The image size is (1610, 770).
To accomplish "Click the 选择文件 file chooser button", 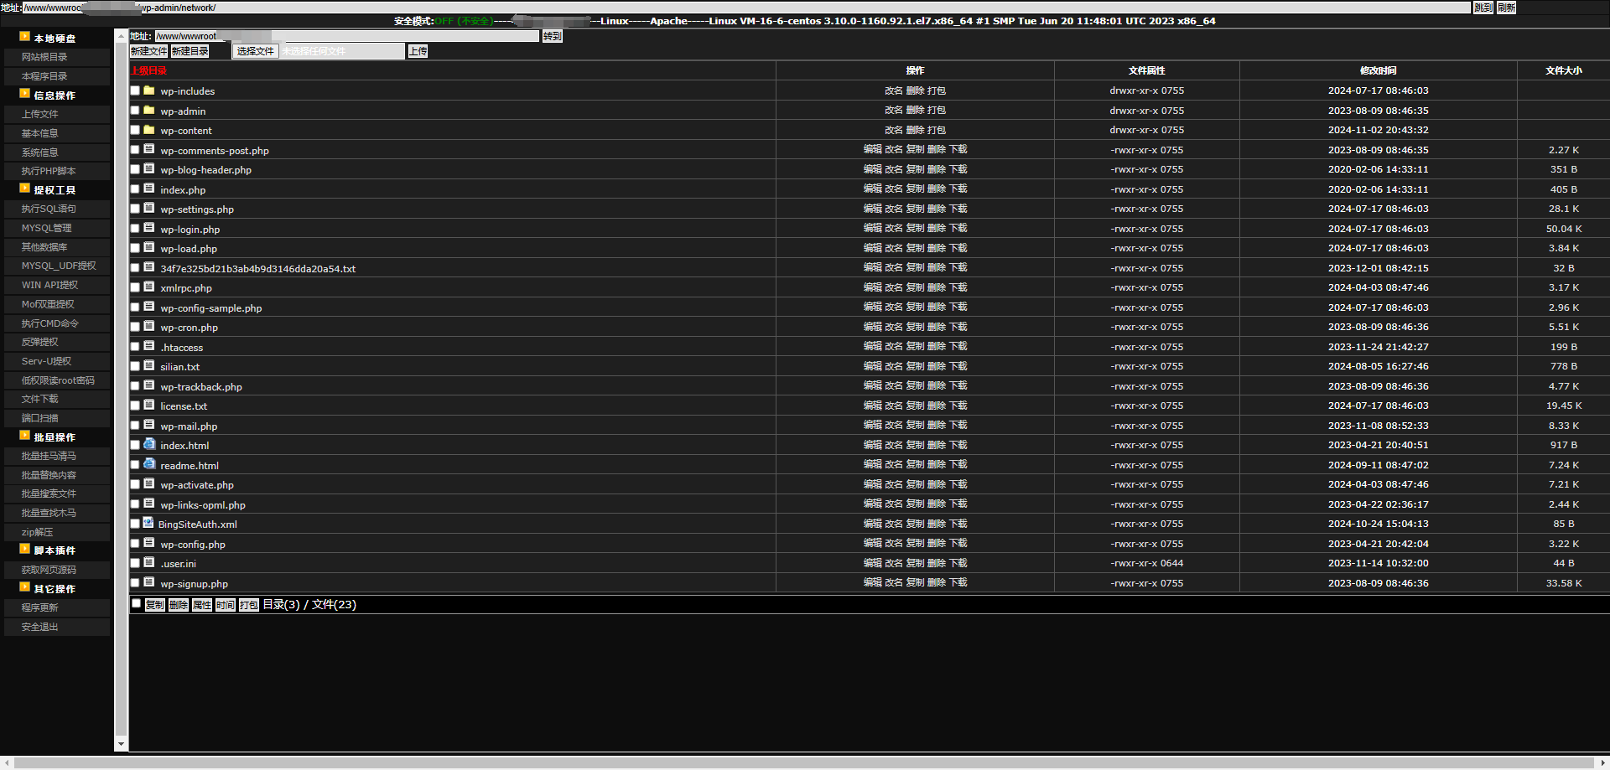I will click(x=255, y=51).
